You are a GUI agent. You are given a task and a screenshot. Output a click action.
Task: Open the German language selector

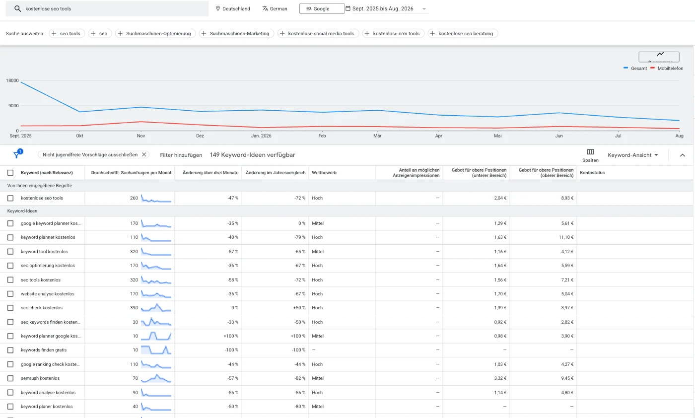coord(275,8)
